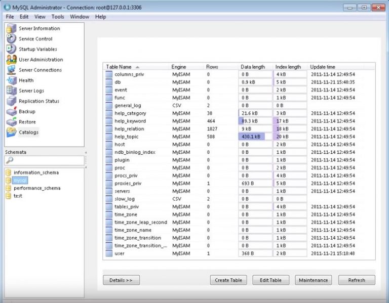Select the information_schema schema
The height and width of the screenshot is (303, 389).
coord(36,172)
